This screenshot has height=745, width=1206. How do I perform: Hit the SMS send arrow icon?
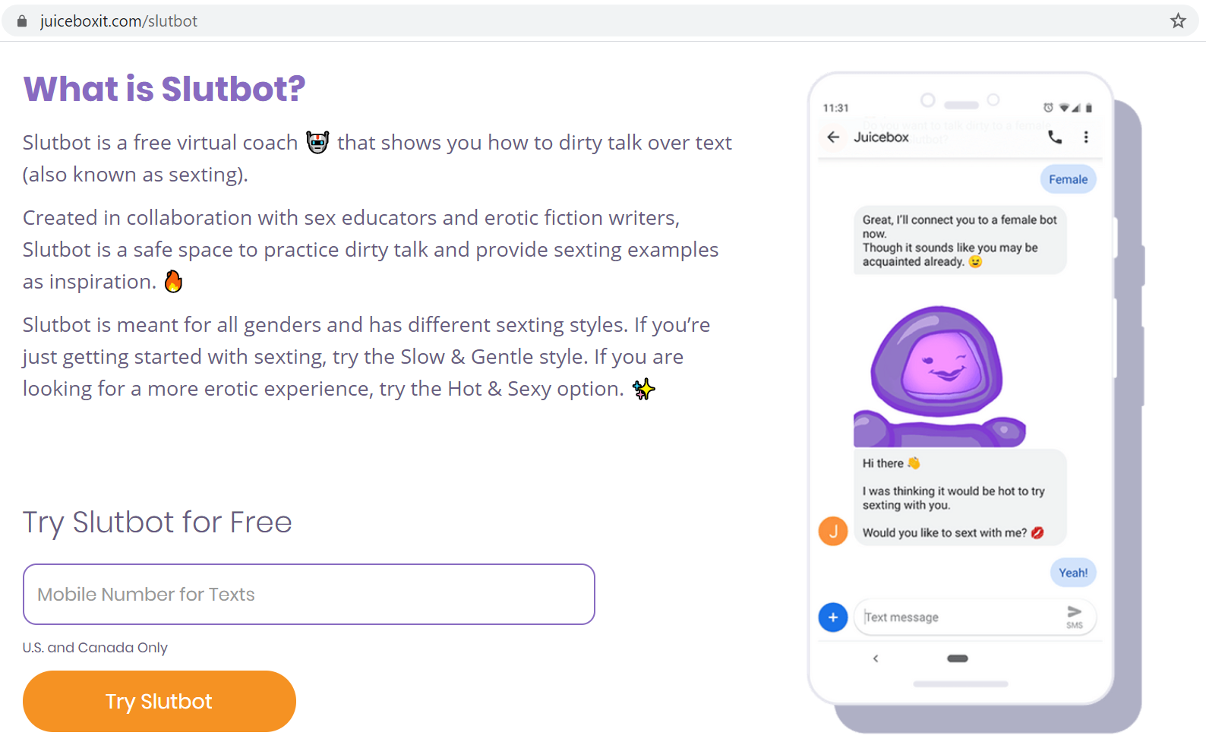(x=1074, y=614)
